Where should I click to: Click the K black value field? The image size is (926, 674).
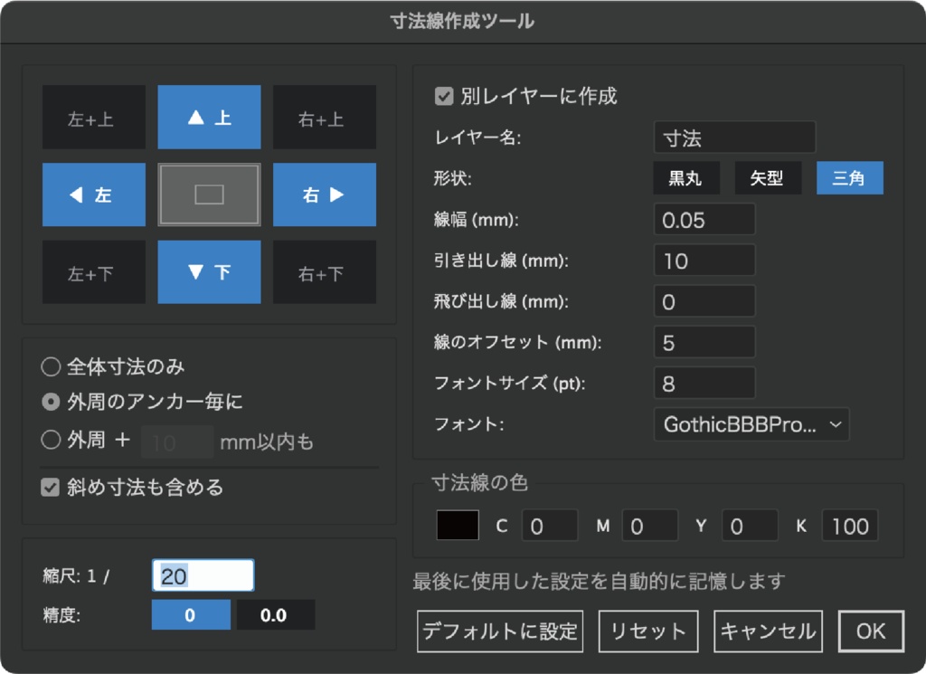click(850, 525)
